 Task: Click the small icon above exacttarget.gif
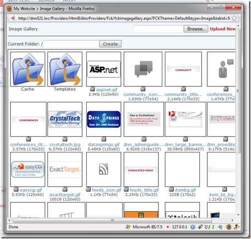(65, 189)
